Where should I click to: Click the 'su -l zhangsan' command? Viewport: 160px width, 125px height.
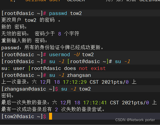[70, 75]
